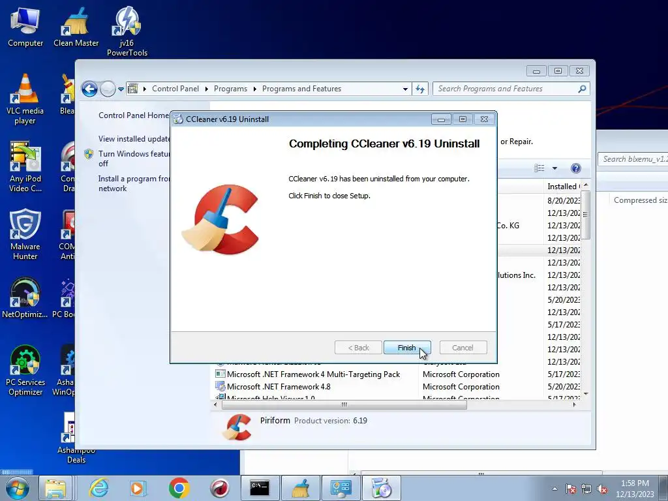
Task: Open Turn Windows features on or off
Action: [134, 159]
